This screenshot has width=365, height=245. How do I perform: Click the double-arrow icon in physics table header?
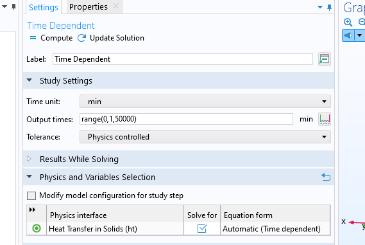tap(32, 210)
